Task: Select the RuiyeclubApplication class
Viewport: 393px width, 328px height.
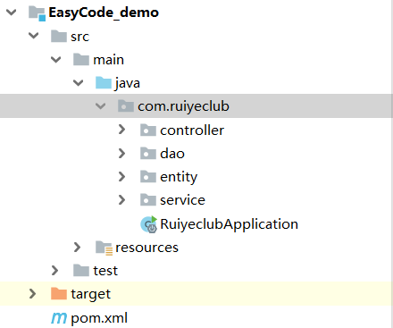Action: [229, 224]
